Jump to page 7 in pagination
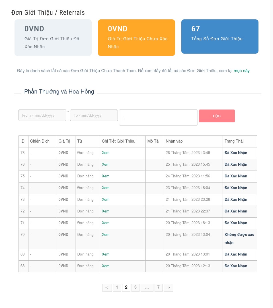 click(x=158, y=287)
